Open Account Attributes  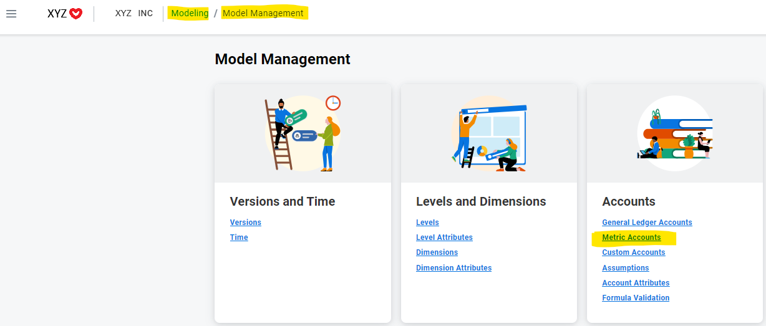point(636,283)
